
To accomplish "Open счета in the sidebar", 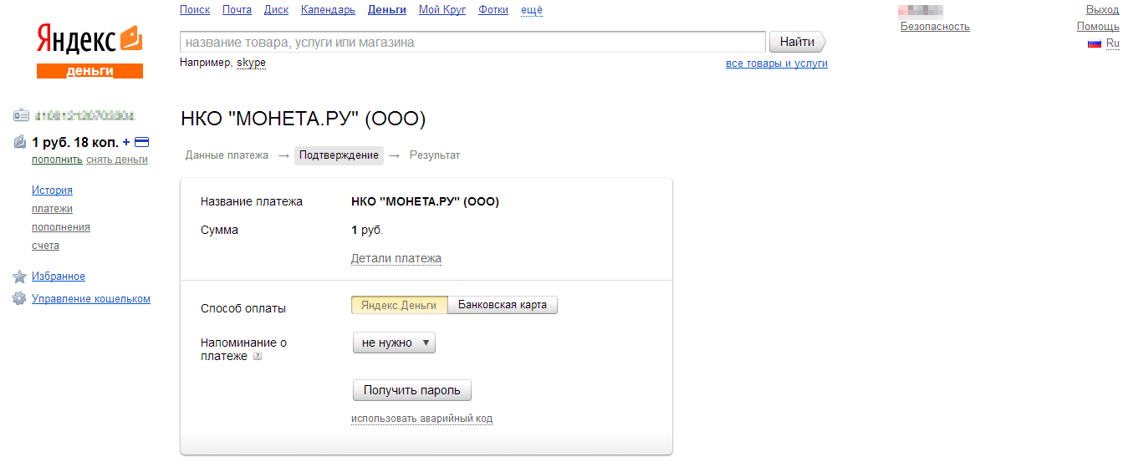I will tap(45, 246).
